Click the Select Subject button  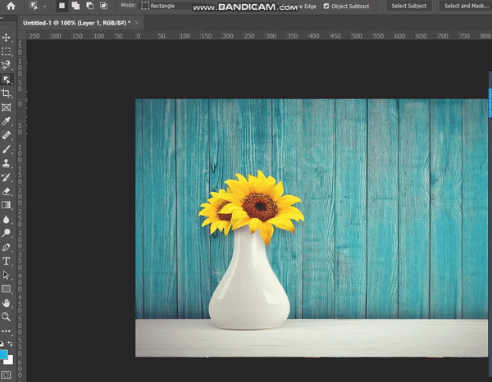pos(409,6)
